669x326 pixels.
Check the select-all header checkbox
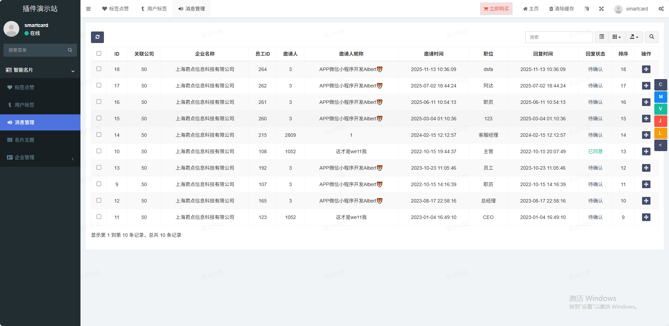click(x=99, y=54)
